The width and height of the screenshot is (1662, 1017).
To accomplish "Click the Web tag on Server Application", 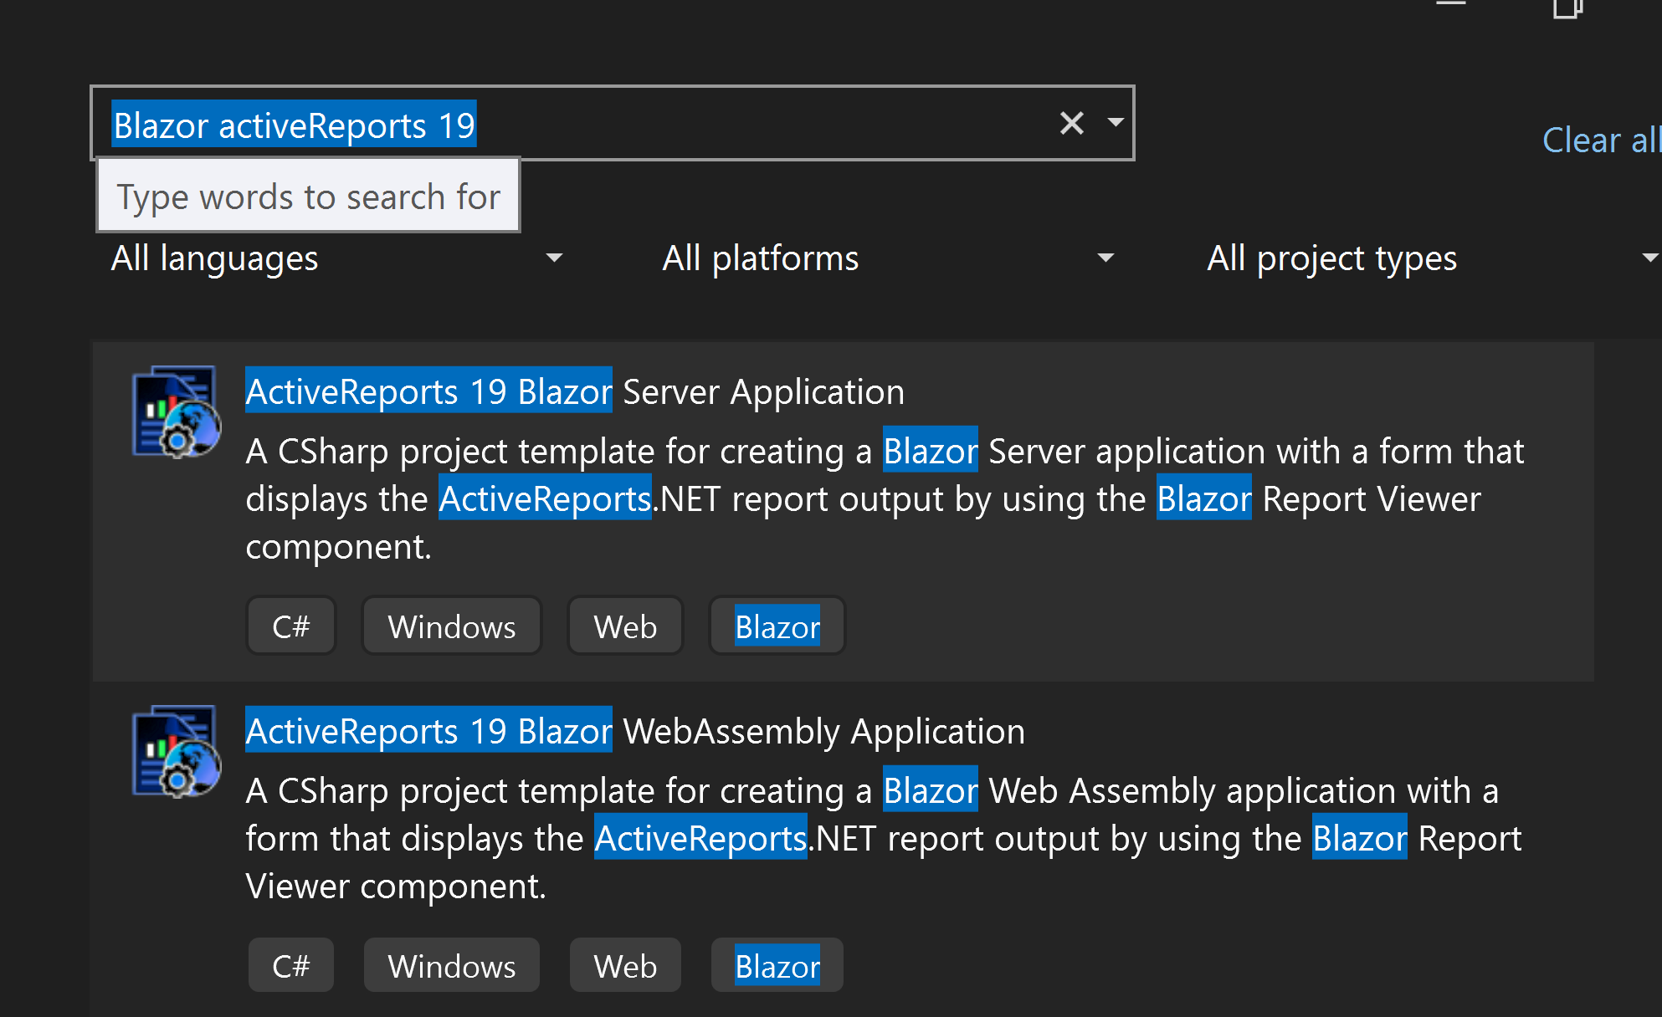I will (x=625, y=626).
